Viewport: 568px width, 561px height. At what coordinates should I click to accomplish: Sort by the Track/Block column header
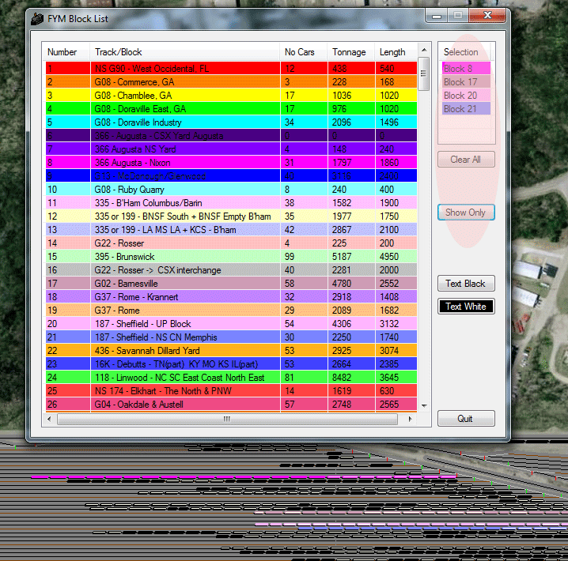(x=185, y=52)
